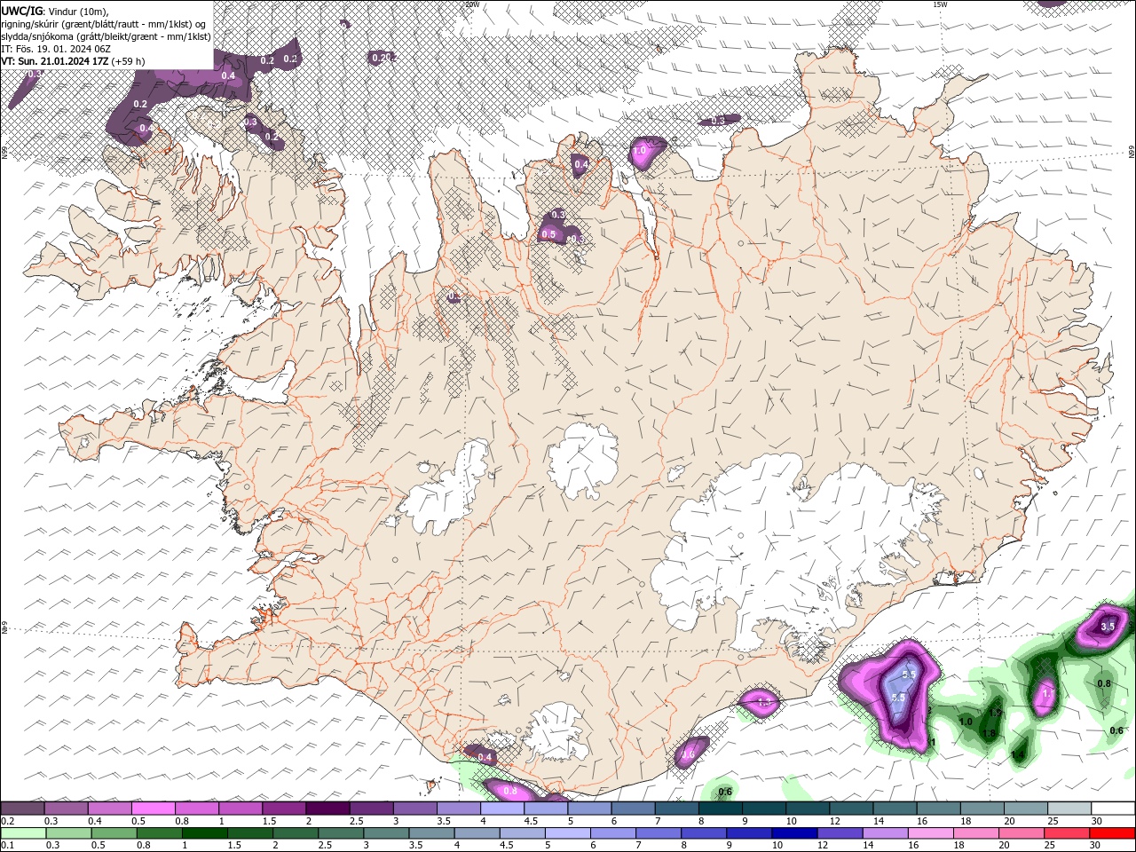The image size is (1136, 852).
Task: Click the 15W longitude label
Action: [x=940, y=4]
